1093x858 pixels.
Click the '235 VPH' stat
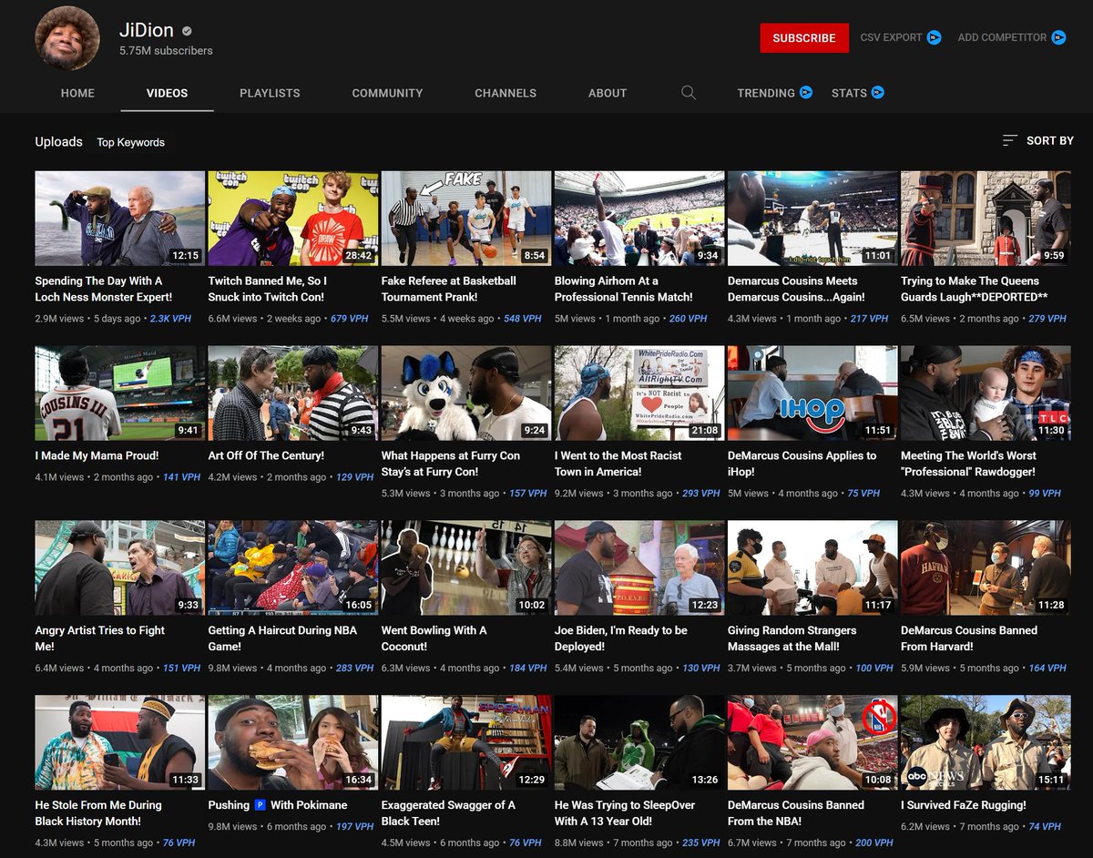point(701,843)
